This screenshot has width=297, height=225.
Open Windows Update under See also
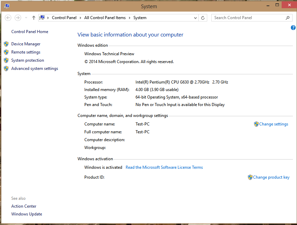point(27,214)
